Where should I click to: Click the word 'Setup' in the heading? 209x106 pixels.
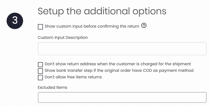(x=51, y=12)
